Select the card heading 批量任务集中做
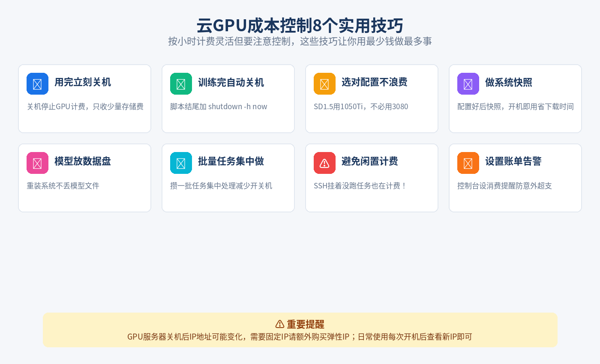The height and width of the screenshot is (364, 600). click(x=231, y=161)
